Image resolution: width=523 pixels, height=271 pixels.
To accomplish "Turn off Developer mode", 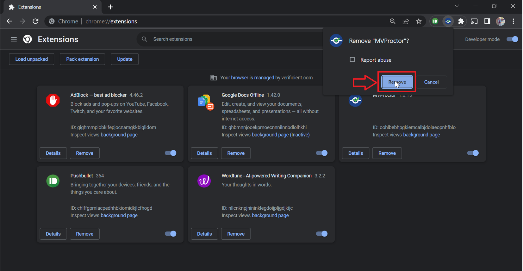I will click(x=512, y=39).
